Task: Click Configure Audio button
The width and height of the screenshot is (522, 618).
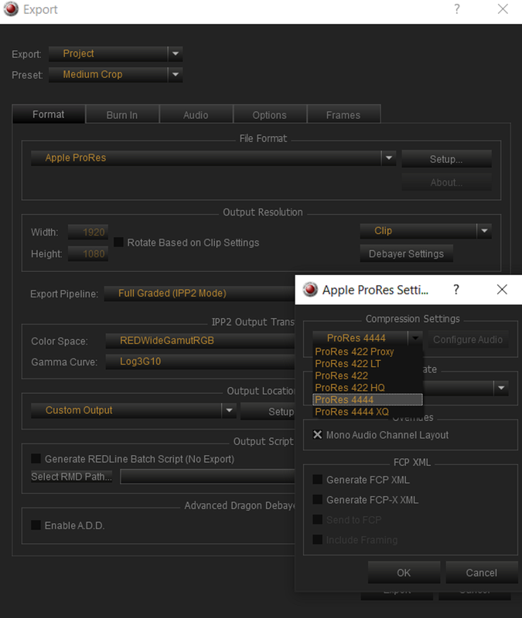Action: [x=468, y=340]
